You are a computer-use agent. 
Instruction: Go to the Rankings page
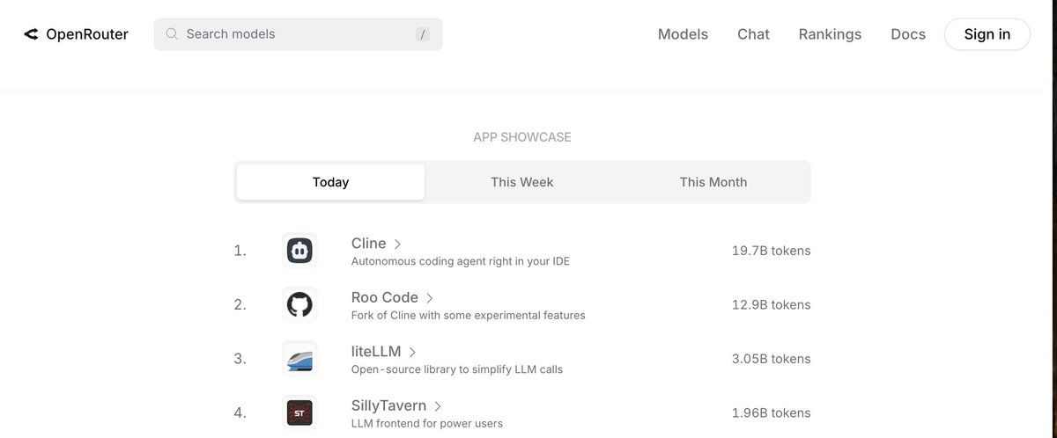[x=830, y=34]
